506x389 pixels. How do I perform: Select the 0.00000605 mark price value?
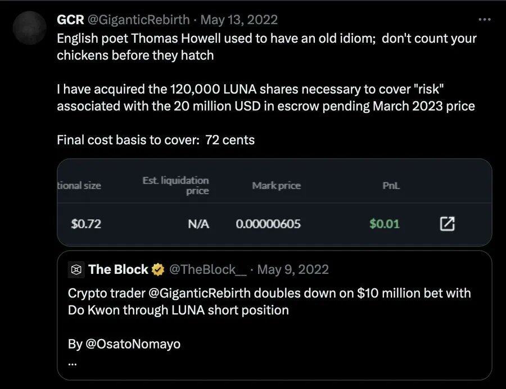pyautogui.click(x=268, y=224)
